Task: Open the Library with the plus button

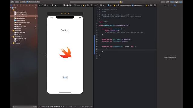Action: (x=163, y=2)
